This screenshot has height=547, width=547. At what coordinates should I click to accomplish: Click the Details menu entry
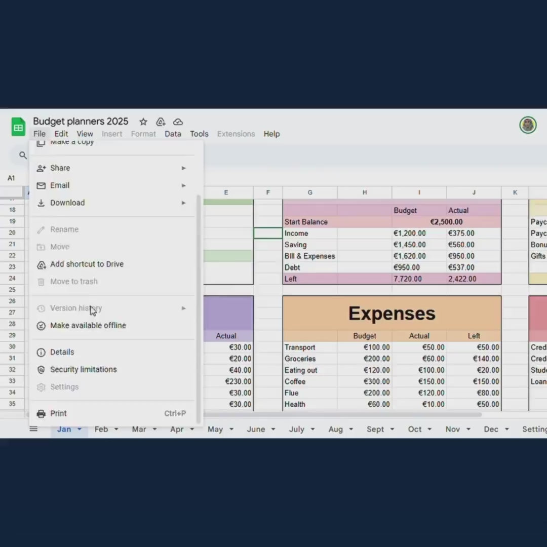(x=62, y=352)
